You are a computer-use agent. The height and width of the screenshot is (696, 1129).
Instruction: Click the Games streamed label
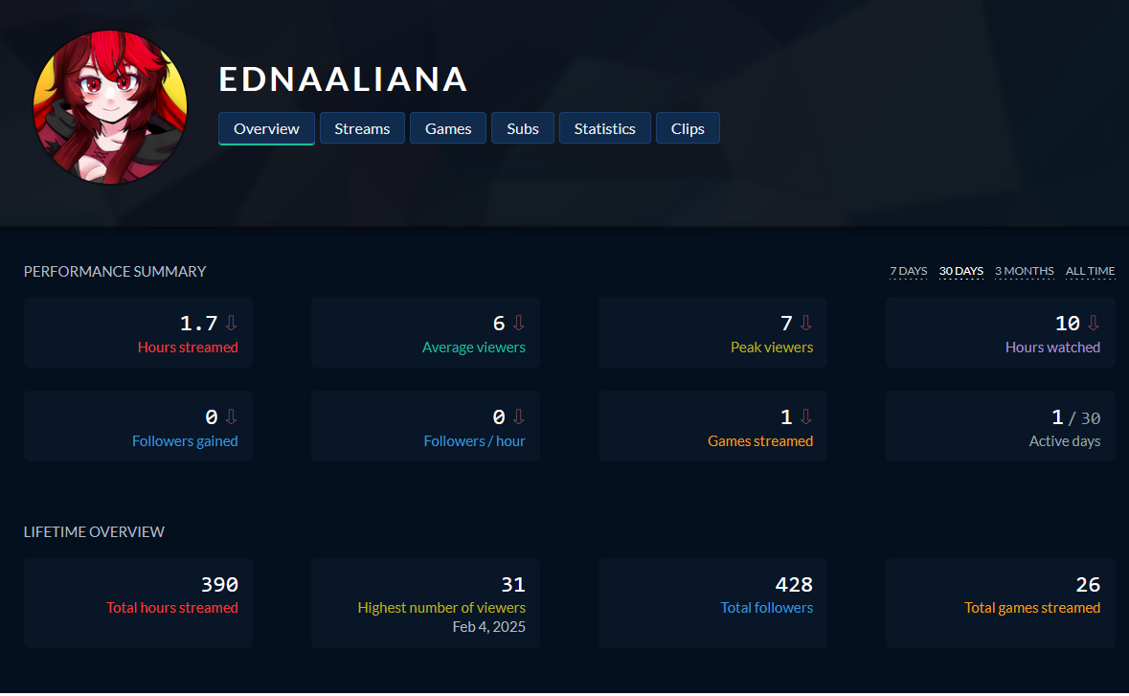[x=760, y=441]
